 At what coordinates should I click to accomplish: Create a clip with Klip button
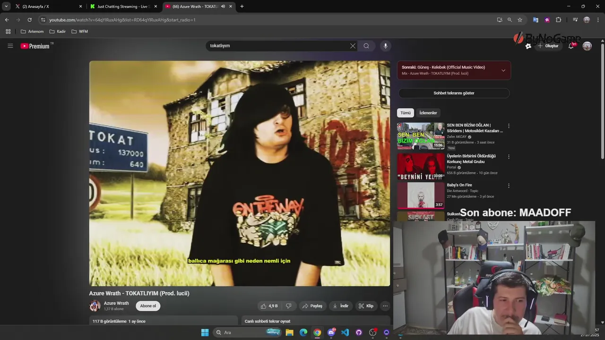tap(366, 306)
